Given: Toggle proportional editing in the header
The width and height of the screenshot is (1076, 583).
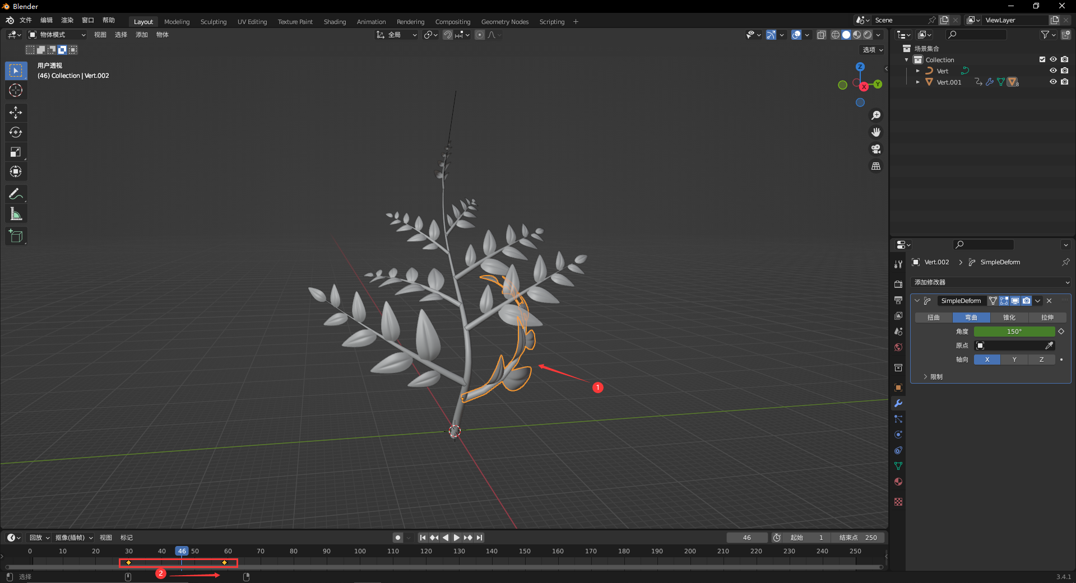Looking at the screenshot, I should coord(480,35).
